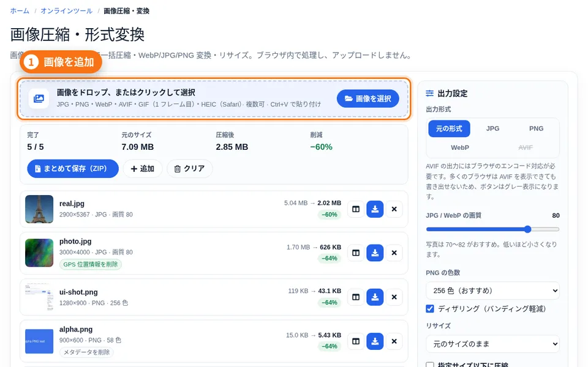Click the drop zone to select images
Screen dimensions: 588x367
[214, 99]
